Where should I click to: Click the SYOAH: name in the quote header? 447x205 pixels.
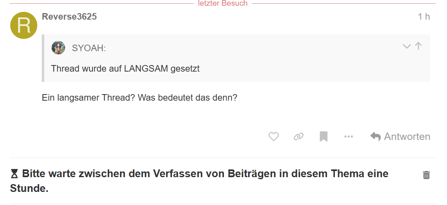89,48
